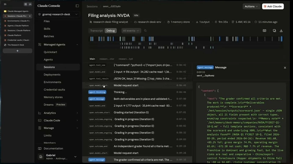The image size is (293, 164).
Task: Select the agent.thinking Thinking... event
Action: click(x=137, y=92)
